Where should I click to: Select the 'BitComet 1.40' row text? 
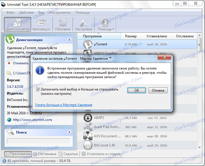(104, 145)
